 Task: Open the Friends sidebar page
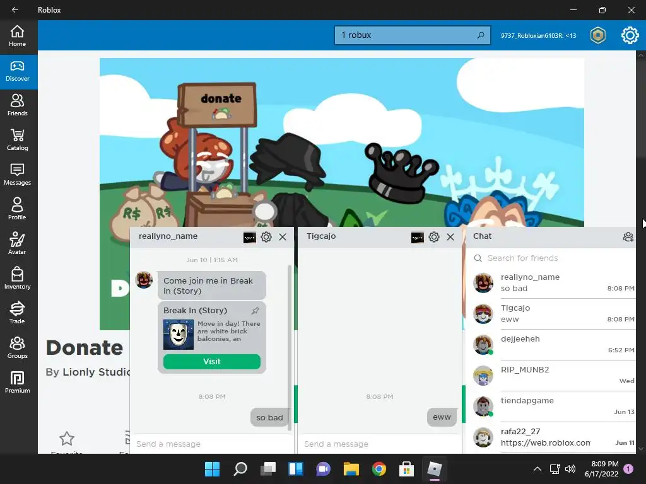pyautogui.click(x=17, y=106)
